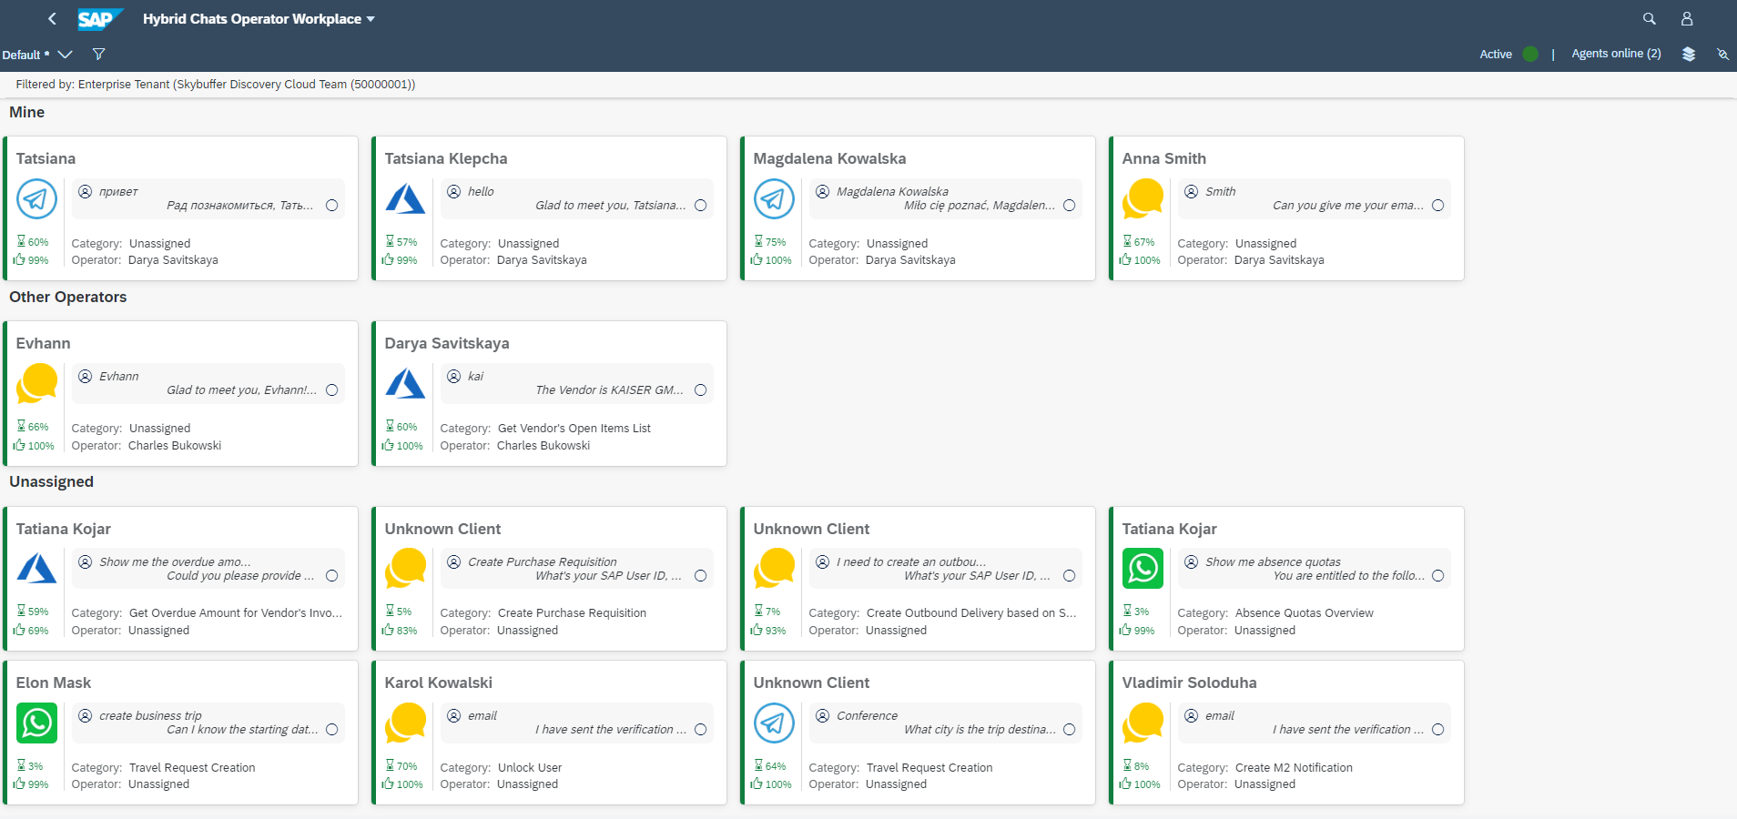The width and height of the screenshot is (1737, 819).
Task: Select radio button on Karol Kowalski email message
Action: [x=701, y=730]
